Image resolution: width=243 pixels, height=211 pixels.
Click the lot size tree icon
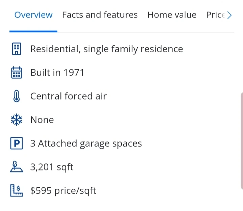click(16, 167)
